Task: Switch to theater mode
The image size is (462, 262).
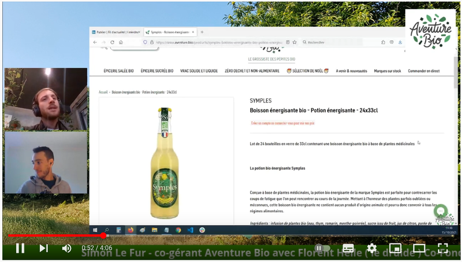Action: point(419,248)
